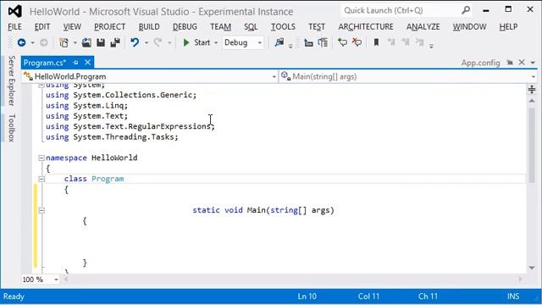Viewport: 542px width, 305px height.
Task: Click the Toolbar Options overflow arrow after bookmarks
Action: pyautogui.click(x=431, y=46)
